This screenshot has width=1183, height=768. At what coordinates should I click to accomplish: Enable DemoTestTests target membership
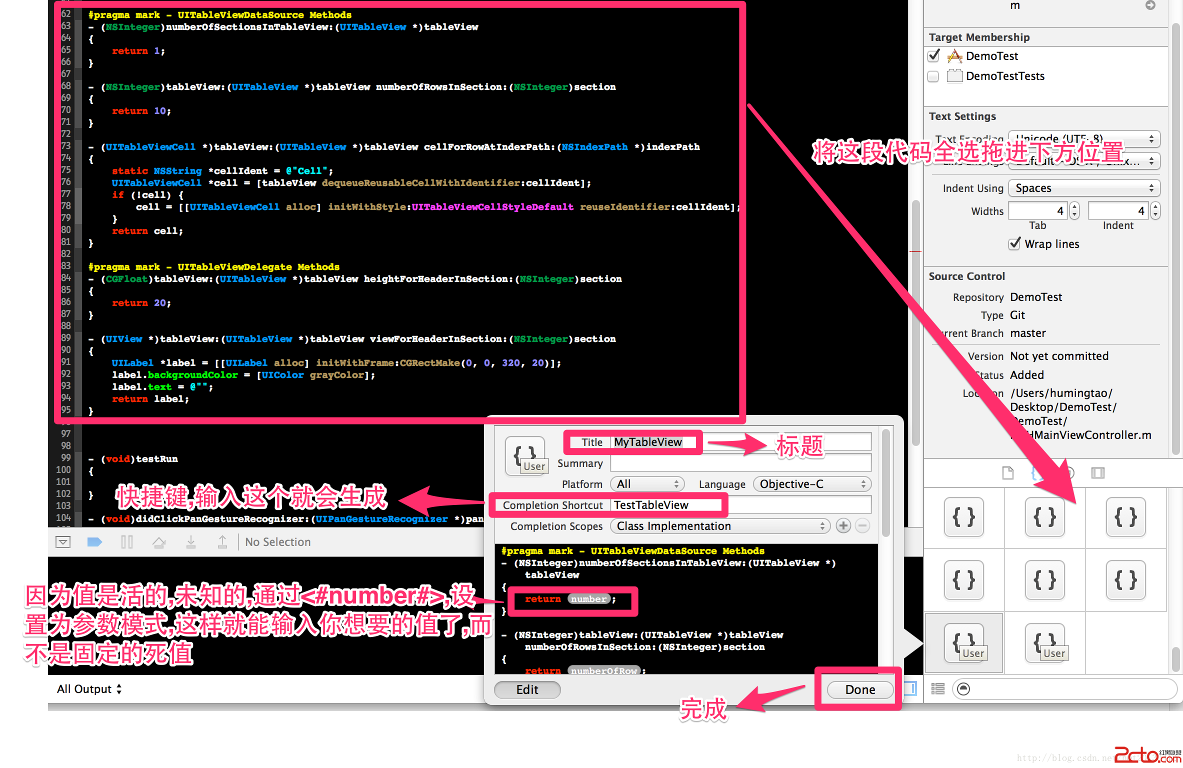click(933, 76)
